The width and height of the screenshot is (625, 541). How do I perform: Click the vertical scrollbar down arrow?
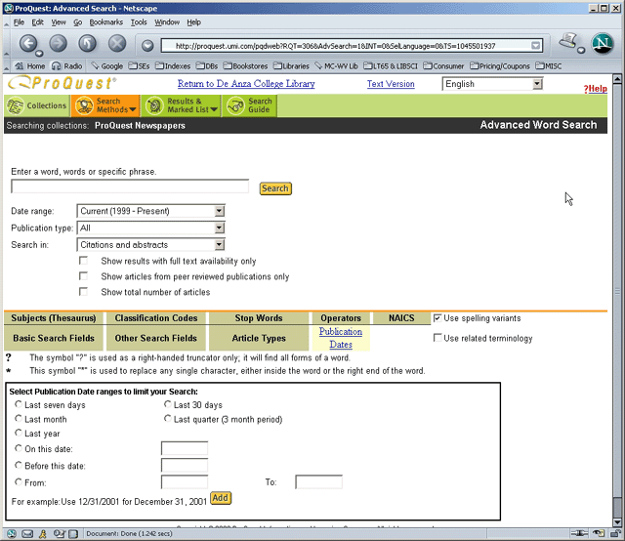click(x=615, y=518)
